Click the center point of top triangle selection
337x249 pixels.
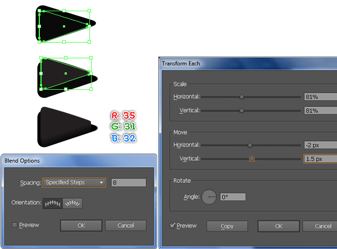[64, 26]
